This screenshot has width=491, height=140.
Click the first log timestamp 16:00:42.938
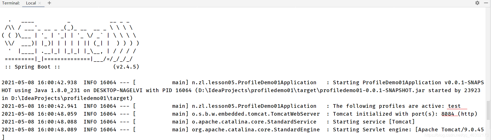point(57,82)
